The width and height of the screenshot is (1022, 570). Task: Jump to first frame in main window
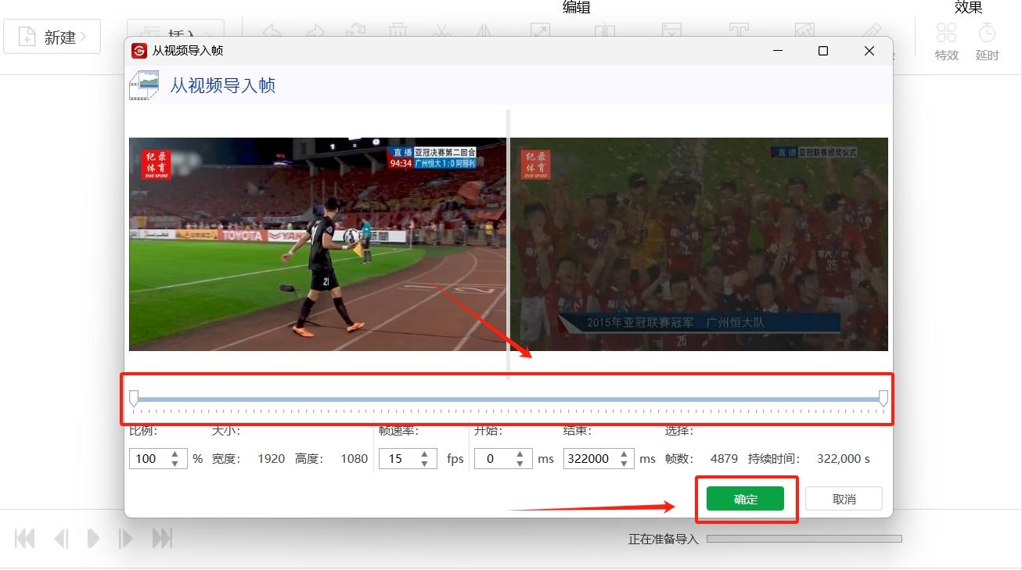click(25, 538)
